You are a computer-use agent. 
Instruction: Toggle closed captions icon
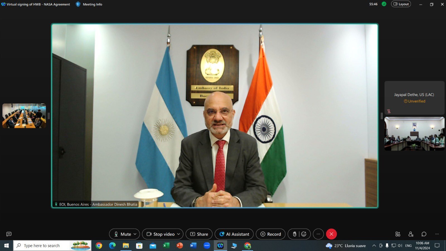(x=9, y=234)
